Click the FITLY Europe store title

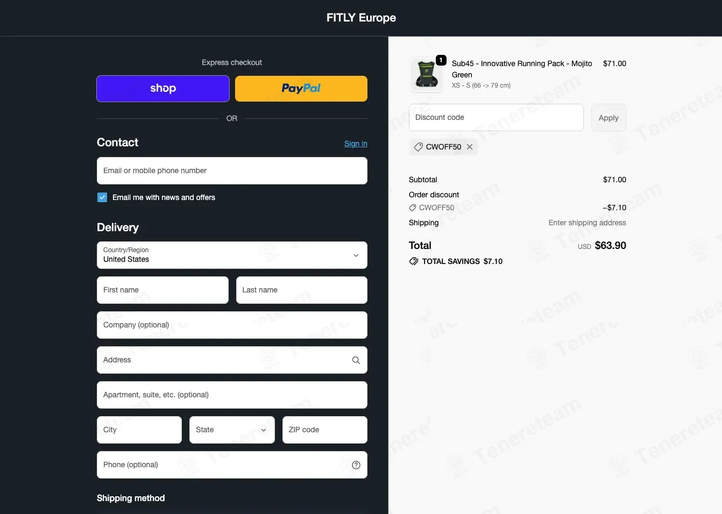[x=361, y=18]
